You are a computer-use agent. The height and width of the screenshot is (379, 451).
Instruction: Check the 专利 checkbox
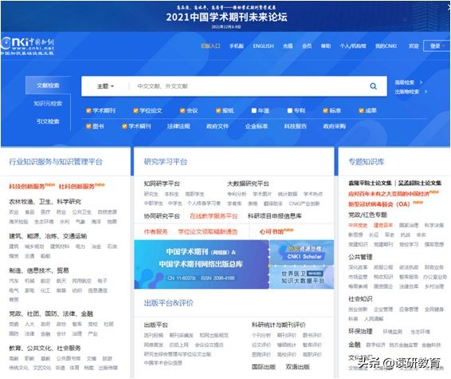(290, 111)
